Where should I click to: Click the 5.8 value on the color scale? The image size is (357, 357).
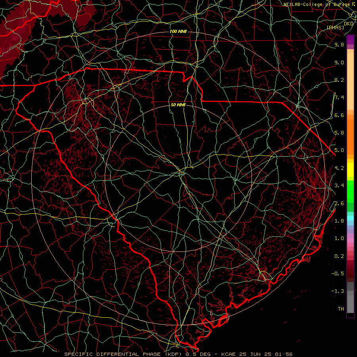tap(339, 133)
